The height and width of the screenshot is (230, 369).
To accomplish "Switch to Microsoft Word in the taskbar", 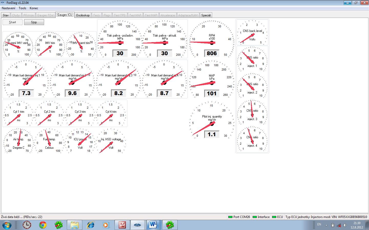I will point(153,225).
